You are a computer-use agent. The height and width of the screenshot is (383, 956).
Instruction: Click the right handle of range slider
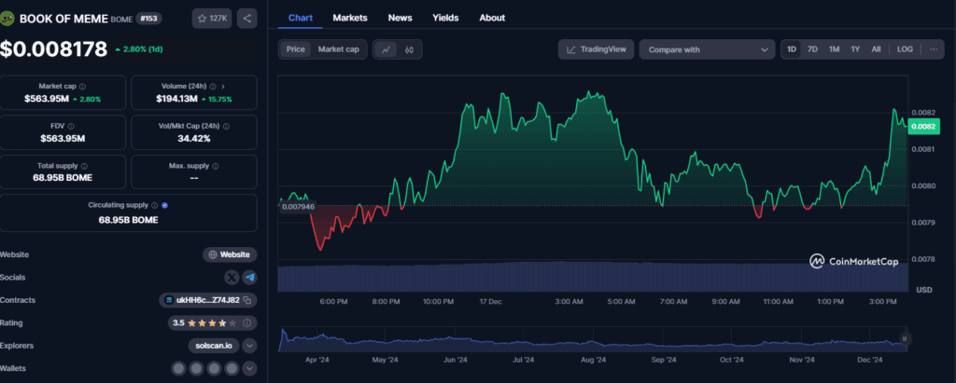coord(905,339)
